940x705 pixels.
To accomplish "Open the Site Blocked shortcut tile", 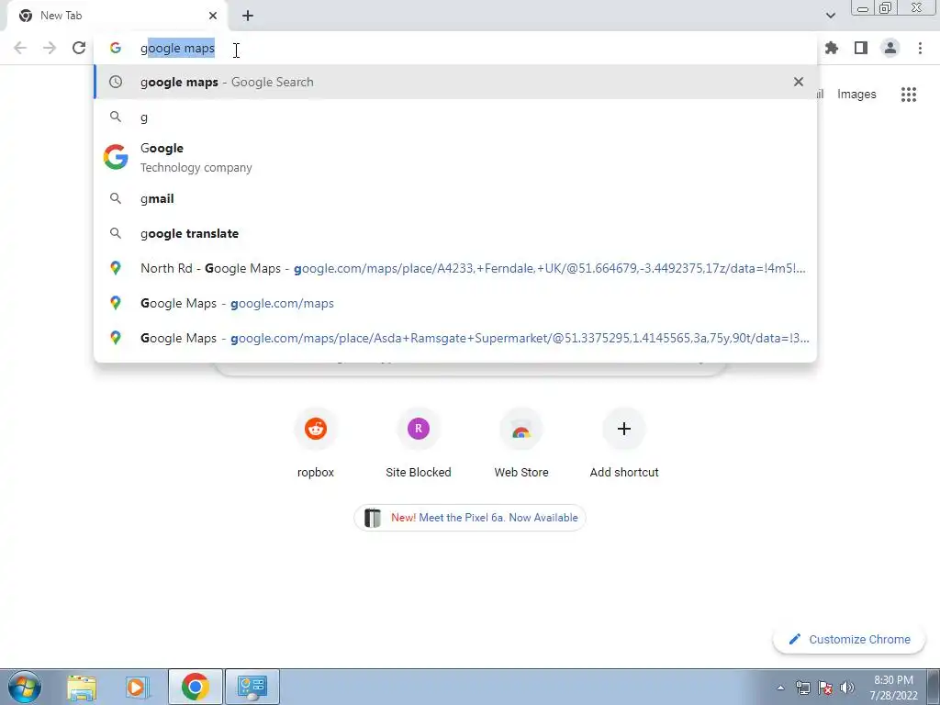I will (419, 442).
